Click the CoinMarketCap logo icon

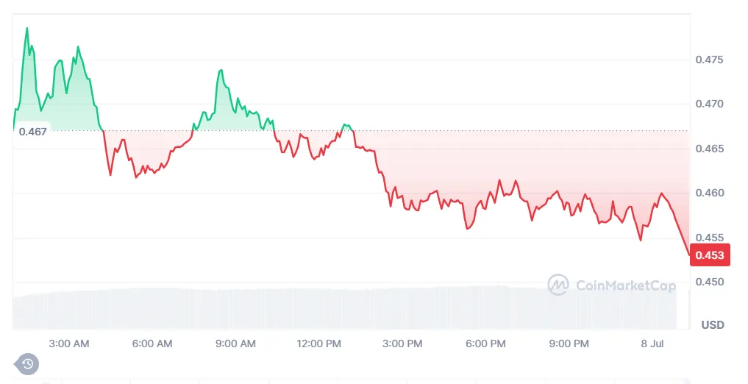558,285
